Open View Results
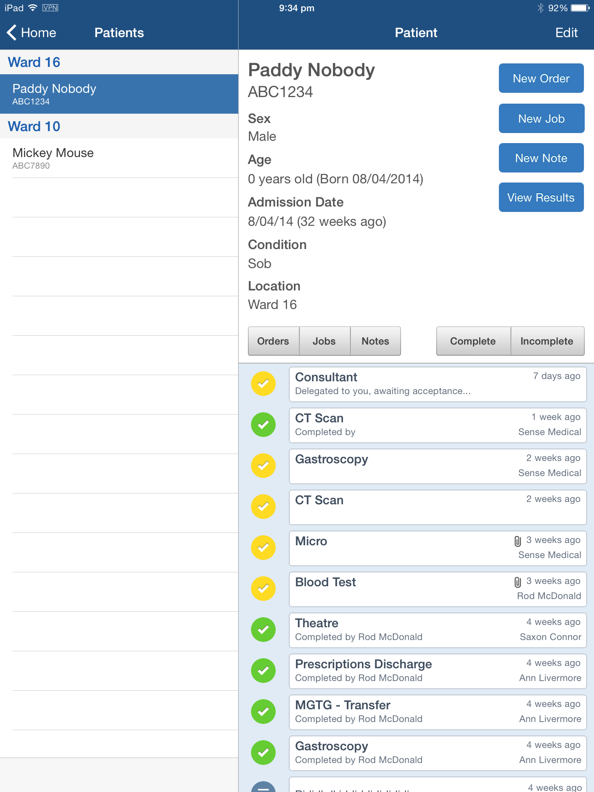The image size is (594, 792). [541, 197]
